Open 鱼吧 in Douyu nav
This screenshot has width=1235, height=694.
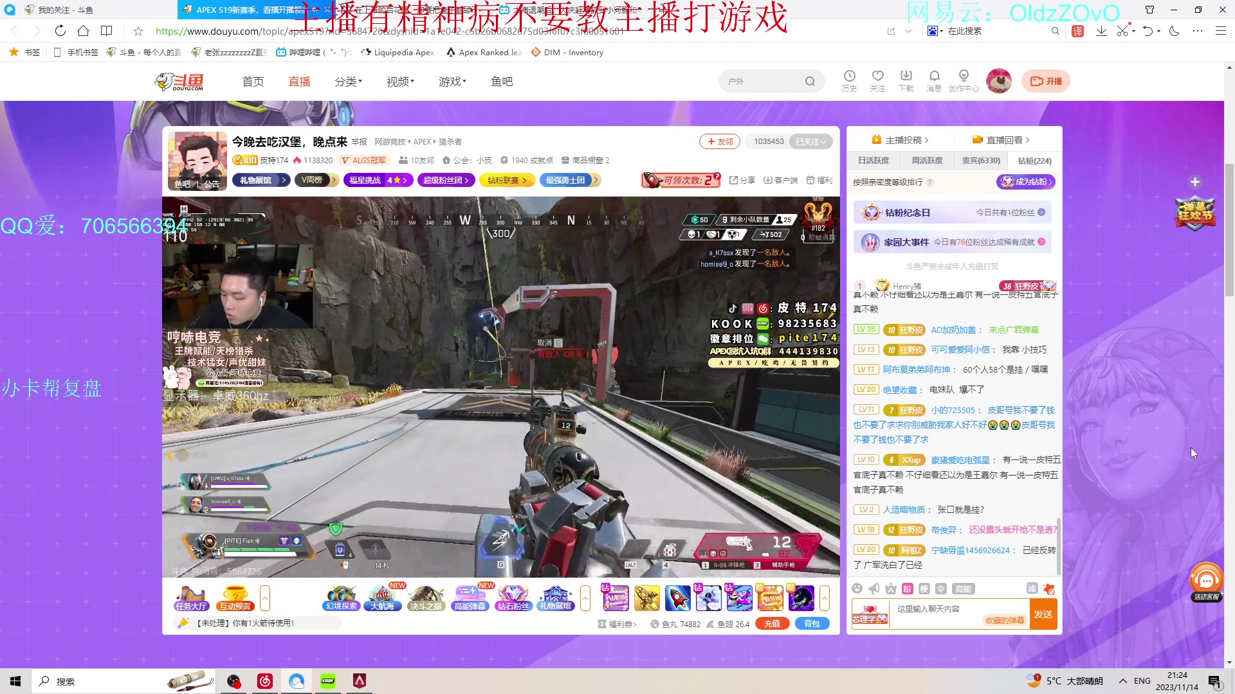click(x=502, y=82)
